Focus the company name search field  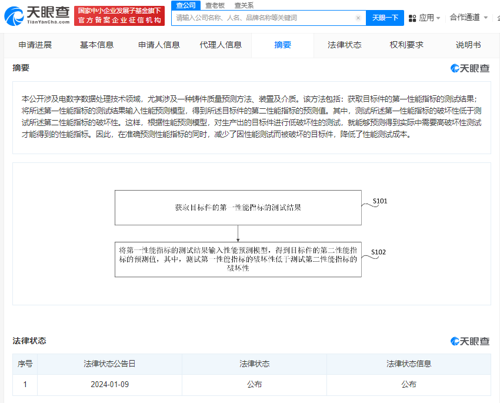[x=265, y=18]
